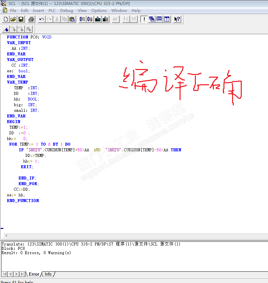The width and height of the screenshot is (268, 283).
Task: Tile the windows horizontally
Action: pos(159,19)
